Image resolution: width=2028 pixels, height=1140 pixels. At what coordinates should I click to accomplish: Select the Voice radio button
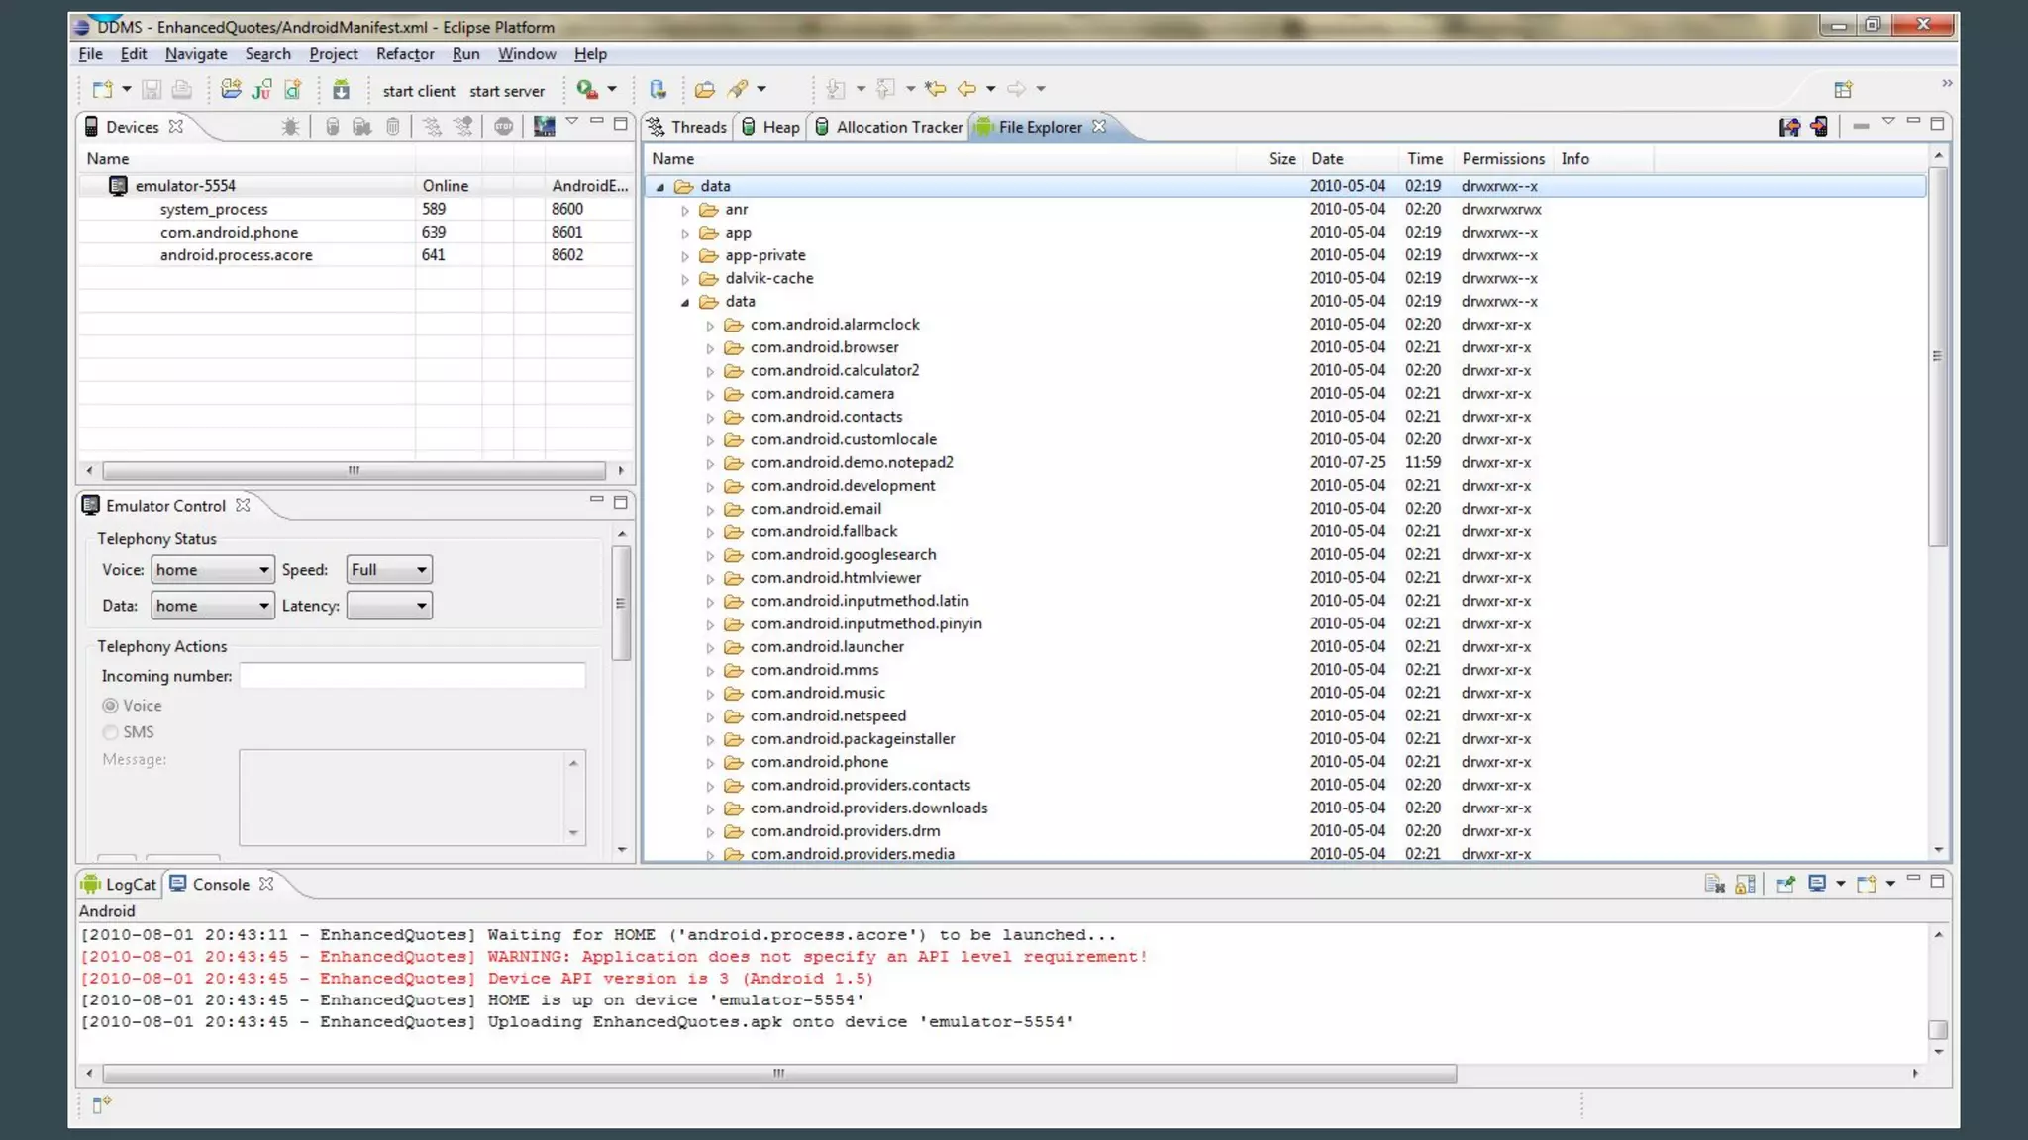tap(110, 706)
